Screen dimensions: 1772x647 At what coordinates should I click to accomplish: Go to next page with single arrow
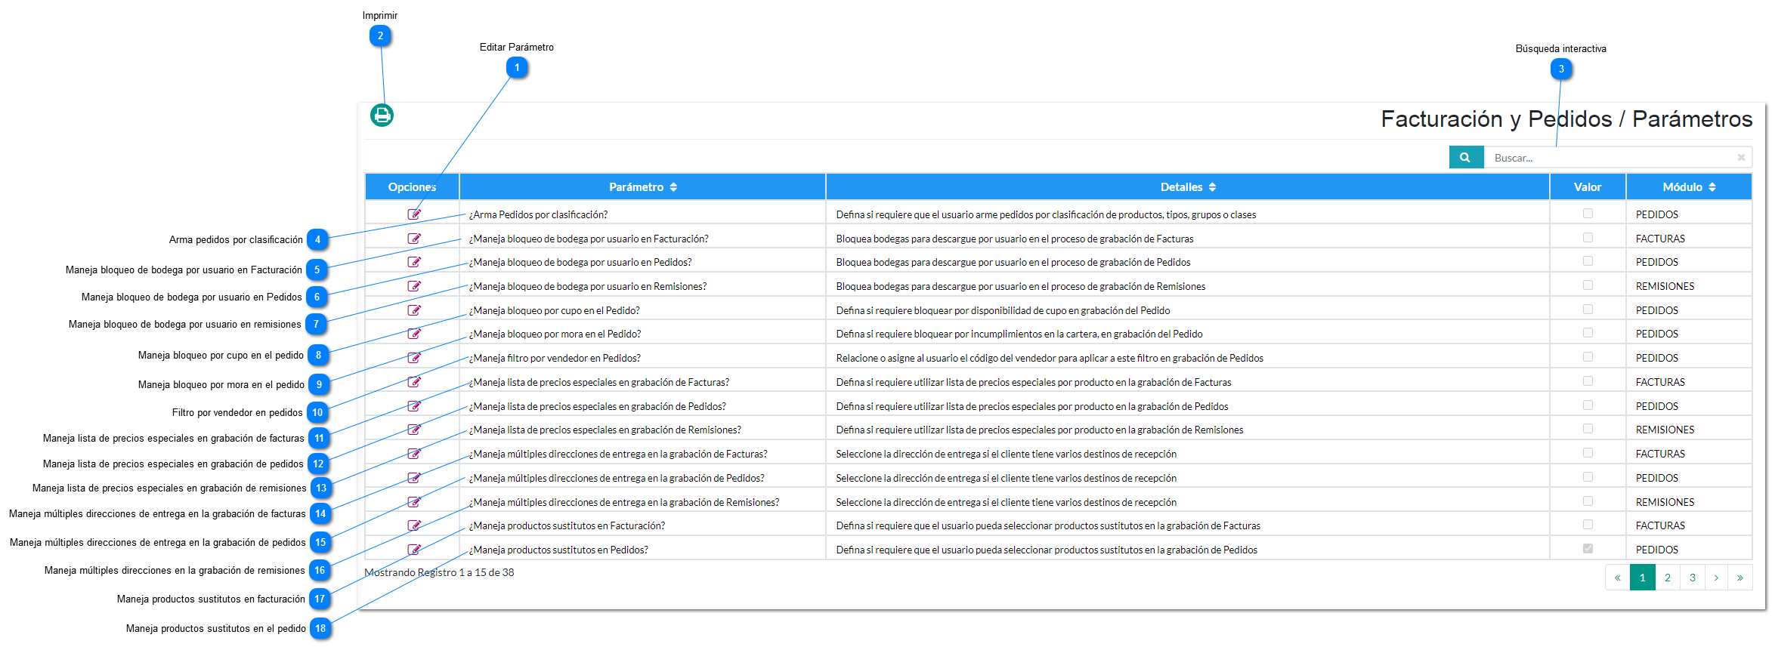point(1717,578)
